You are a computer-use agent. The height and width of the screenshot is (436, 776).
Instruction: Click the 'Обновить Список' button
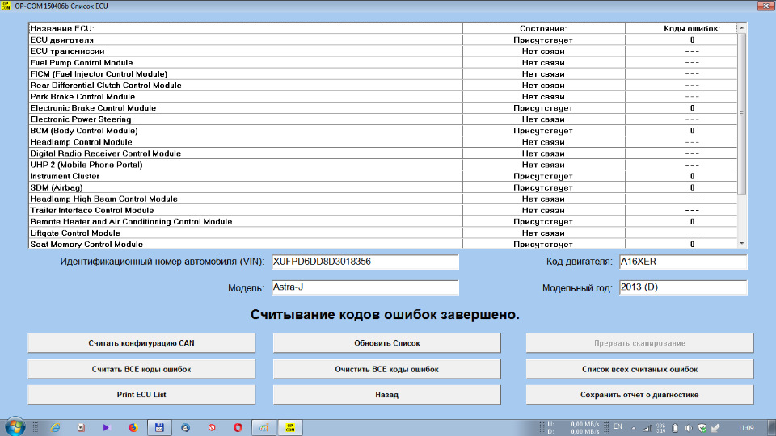pyautogui.click(x=387, y=343)
